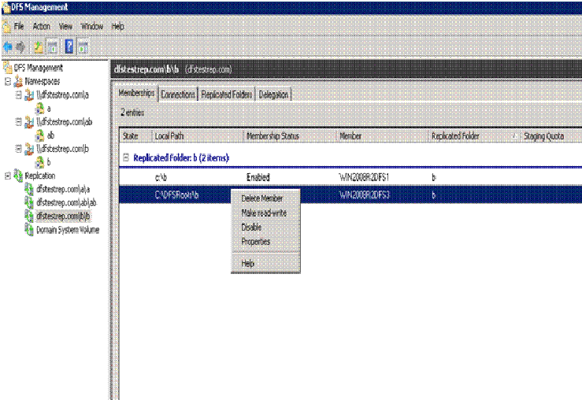582x400 pixels.
Task: Collapse the \\dfstestrep.com\ab namespace node
Action: pyautogui.click(x=19, y=122)
